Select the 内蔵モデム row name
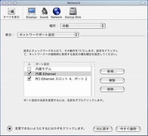This screenshot has height=136, width=148. (x=43, y=69)
